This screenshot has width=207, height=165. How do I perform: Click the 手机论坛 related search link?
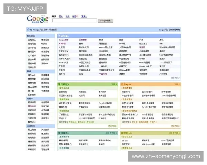coord(72,122)
